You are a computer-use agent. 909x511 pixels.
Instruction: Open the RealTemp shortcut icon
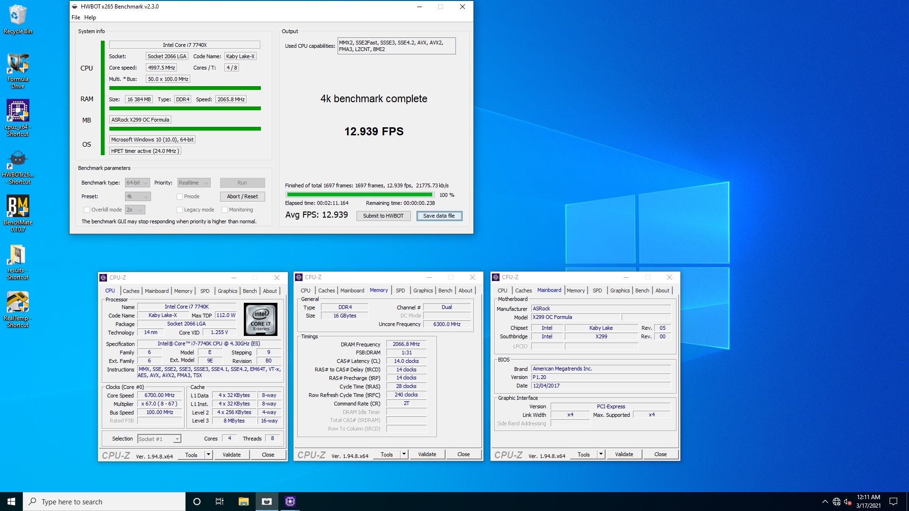(x=18, y=309)
